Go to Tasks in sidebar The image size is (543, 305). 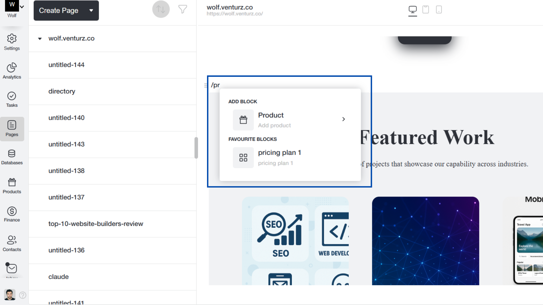(x=12, y=99)
